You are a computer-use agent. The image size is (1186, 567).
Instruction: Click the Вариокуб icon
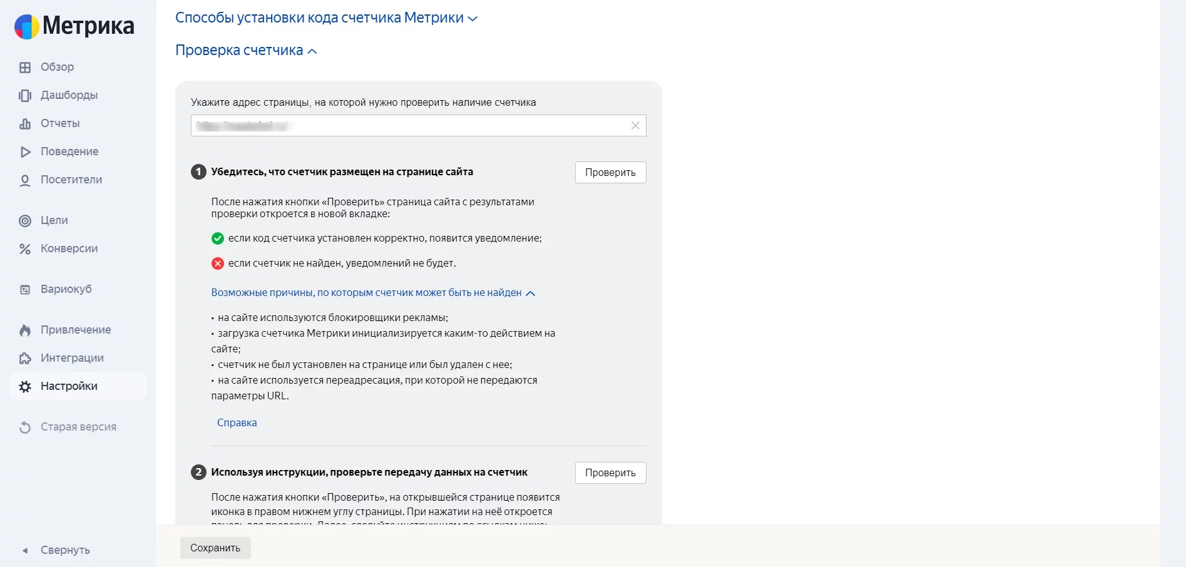(x=25, y=289)
